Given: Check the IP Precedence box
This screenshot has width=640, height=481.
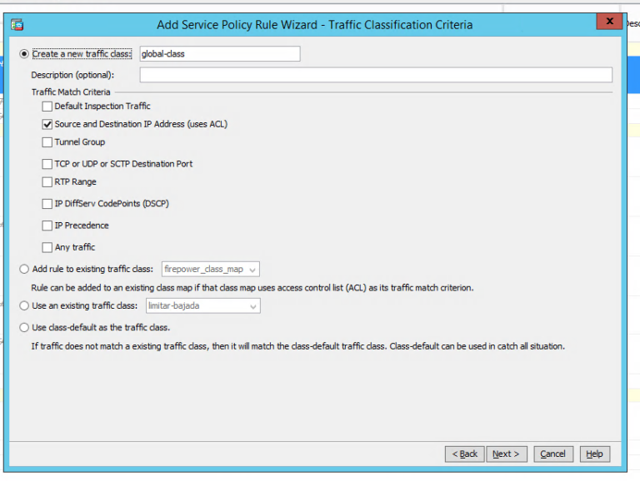Looking at the screenshot, I should pyautogui.click(x=47, y=226).
